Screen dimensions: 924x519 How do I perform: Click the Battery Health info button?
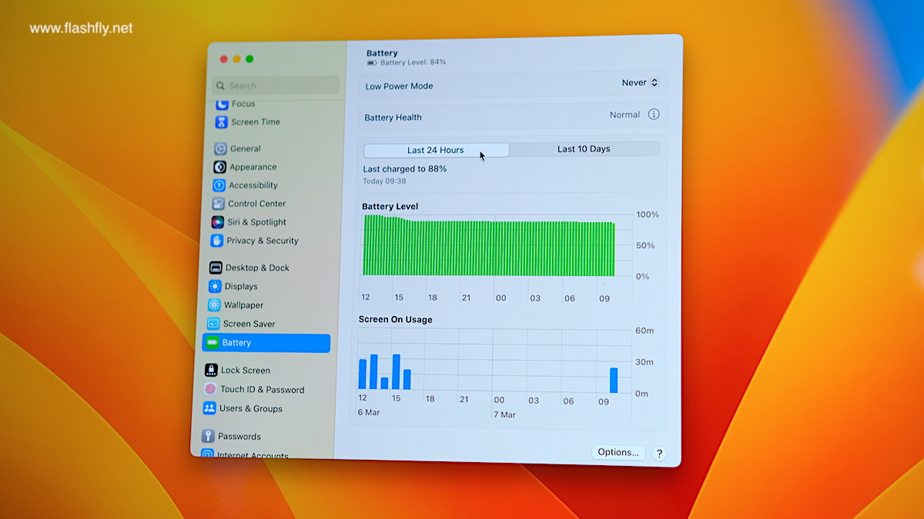(654, 115)
